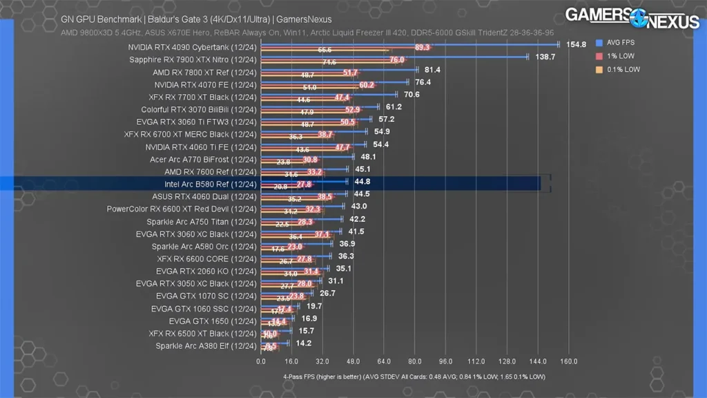Click the 14.2 average FPS value
This screenshot has width=707, height=398.
pyautogui.click(x=304, y=343)
